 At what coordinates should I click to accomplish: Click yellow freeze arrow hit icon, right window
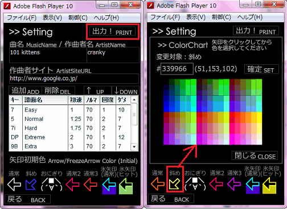pyautogui.click(x=269, y=186)
